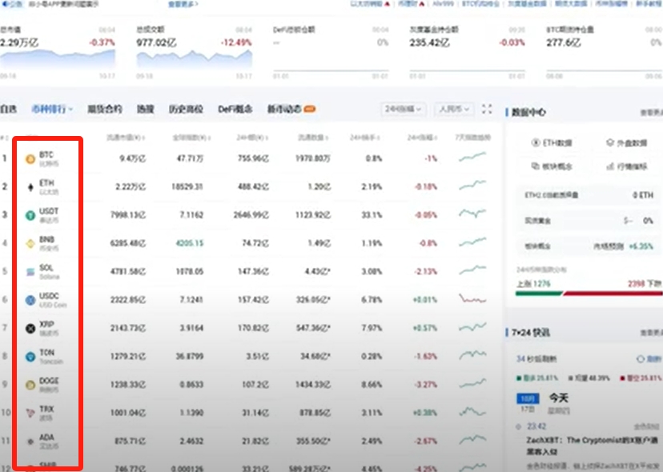Click the orange badge beside 新币动态

pyautogui.click(x=310, y=109)
